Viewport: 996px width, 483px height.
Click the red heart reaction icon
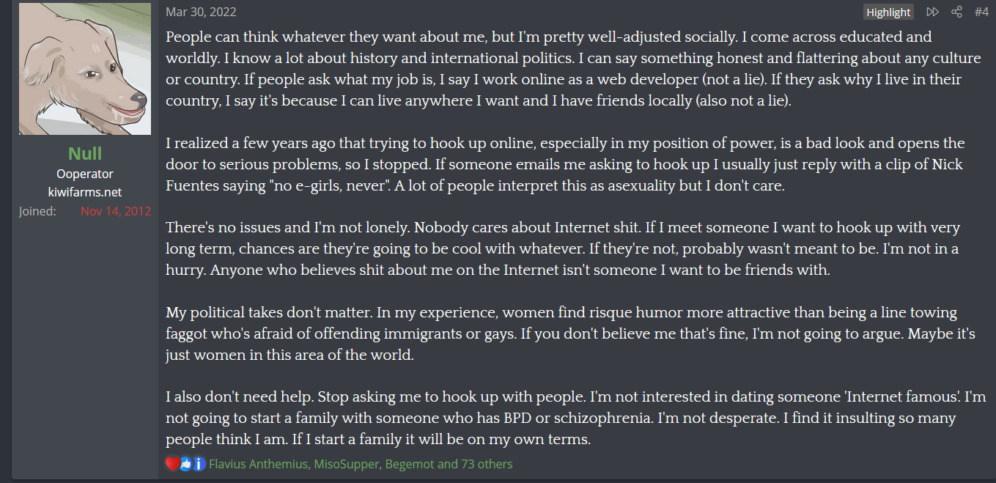click(172, 464)
